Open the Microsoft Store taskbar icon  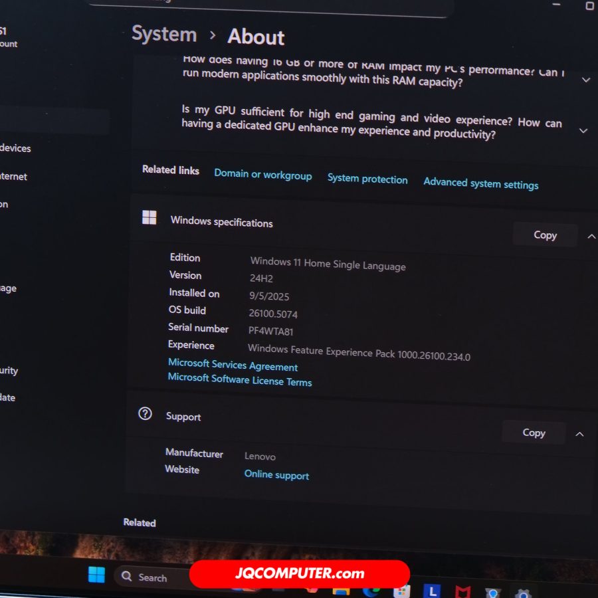click(402, 592)
